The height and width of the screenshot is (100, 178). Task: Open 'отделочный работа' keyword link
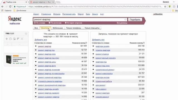(104, 81)
